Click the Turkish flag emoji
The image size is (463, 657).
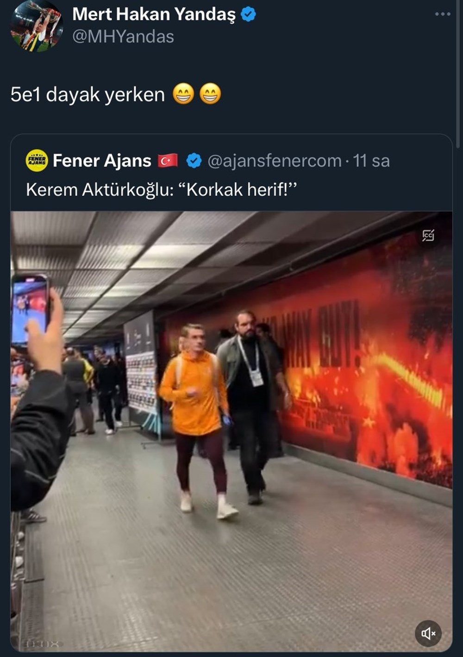click(168, 161)
